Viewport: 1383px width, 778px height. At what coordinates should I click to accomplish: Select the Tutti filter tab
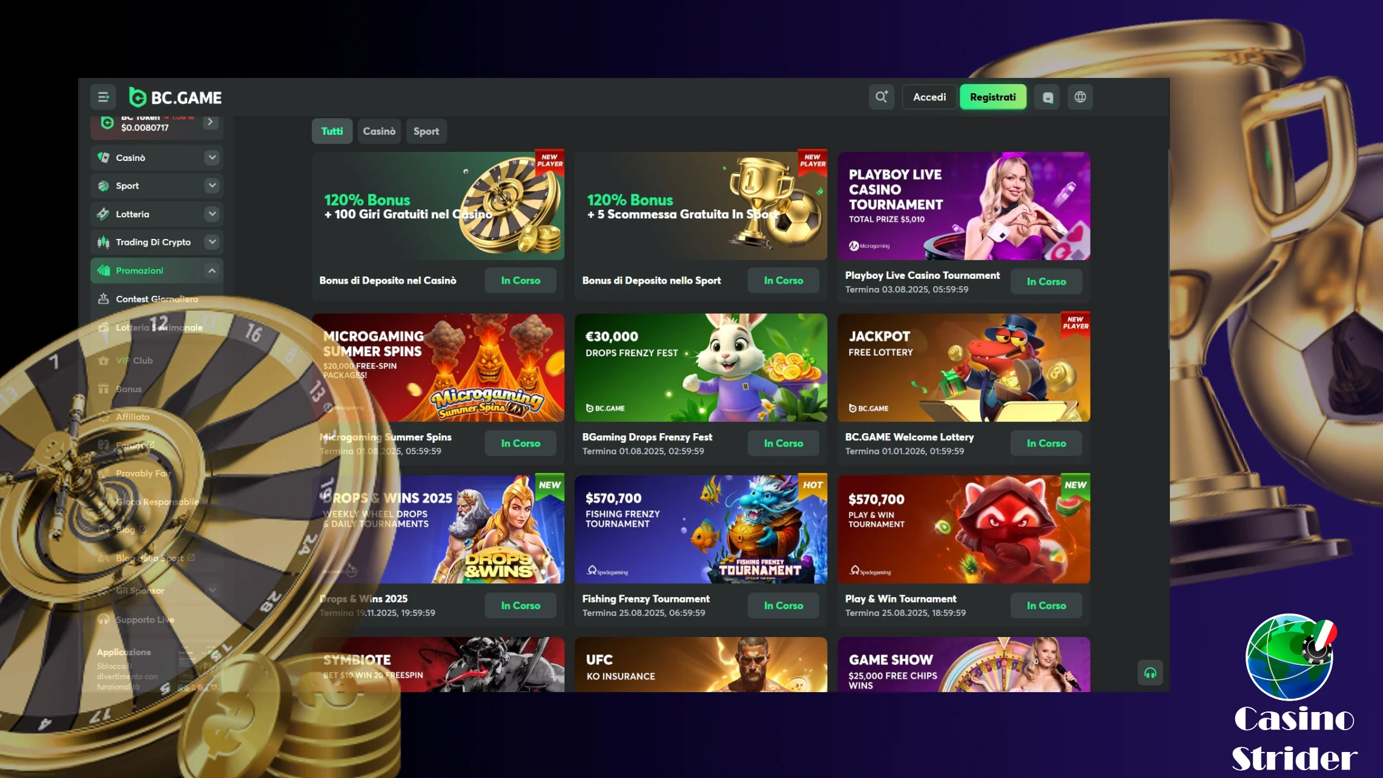[332, 131]
